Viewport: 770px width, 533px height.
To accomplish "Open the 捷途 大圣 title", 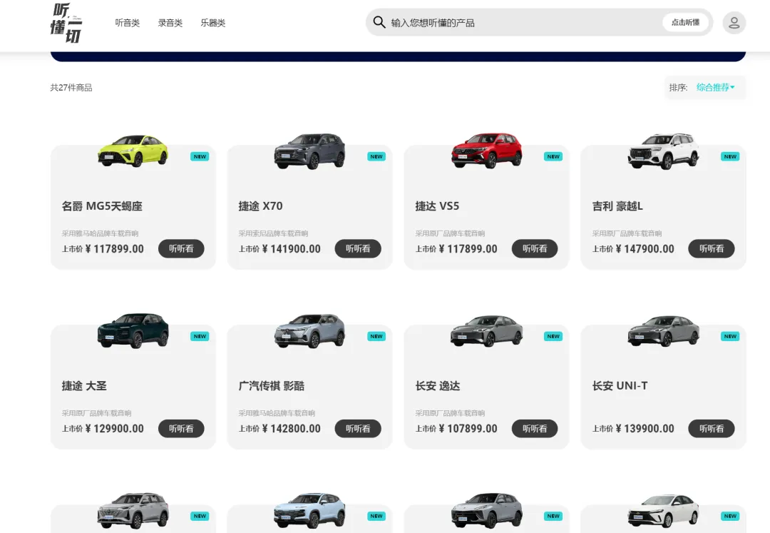I will (84, 386).
